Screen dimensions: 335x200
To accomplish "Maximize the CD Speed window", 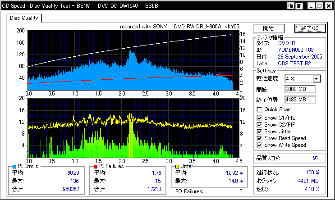I will click(x=319, y=6).
